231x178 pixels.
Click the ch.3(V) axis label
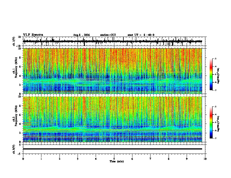pos(14,149)
